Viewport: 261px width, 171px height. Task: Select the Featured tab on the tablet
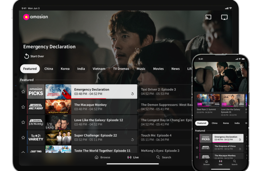click(x=30, y=69)
